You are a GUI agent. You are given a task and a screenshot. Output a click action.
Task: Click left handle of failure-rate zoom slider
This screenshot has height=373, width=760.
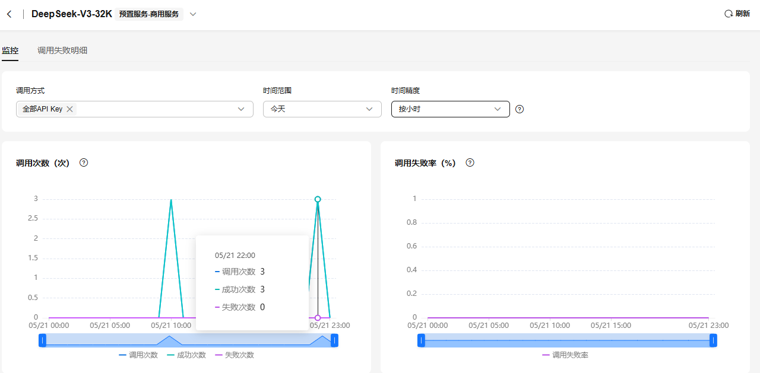tap(421, 340)
